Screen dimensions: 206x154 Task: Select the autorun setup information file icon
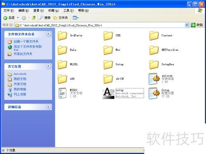[154, 79]
